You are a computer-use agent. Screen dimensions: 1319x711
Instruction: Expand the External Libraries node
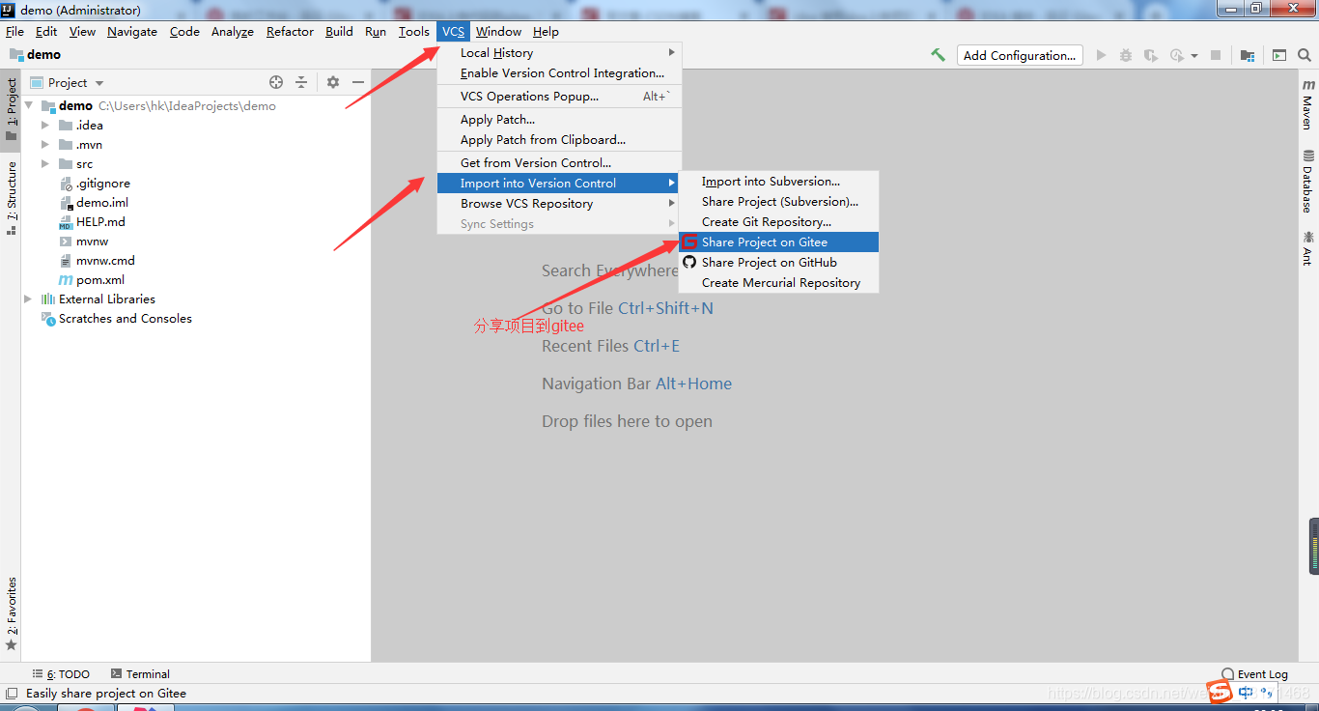[x=29, y=299]
